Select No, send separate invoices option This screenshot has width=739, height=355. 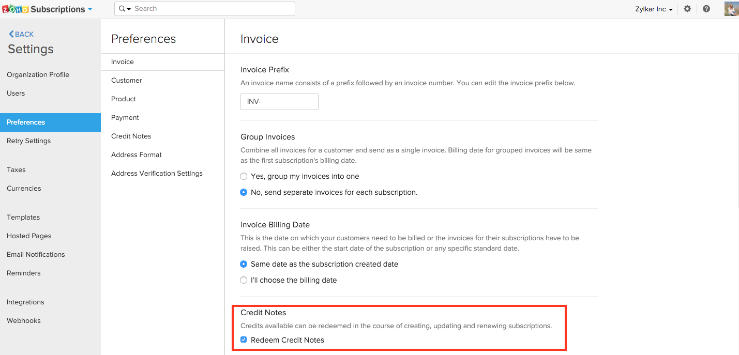pos(244,192)
